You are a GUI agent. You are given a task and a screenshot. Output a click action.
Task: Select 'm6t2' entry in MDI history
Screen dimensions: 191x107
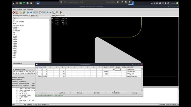pyautogui.click(x=14, y=56)
